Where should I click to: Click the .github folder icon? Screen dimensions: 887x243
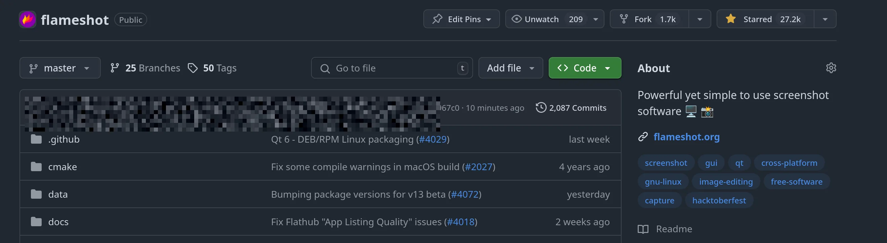click(36, 139)
